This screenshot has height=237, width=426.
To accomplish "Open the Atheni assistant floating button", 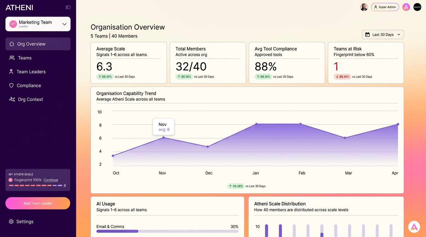I will tap(414, 227).
